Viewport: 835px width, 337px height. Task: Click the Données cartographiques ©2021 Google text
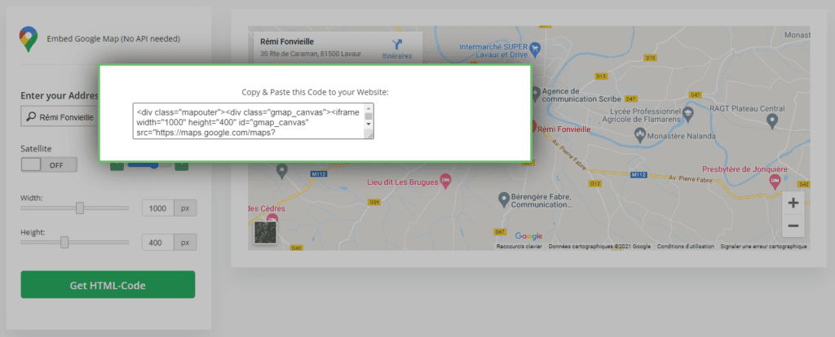click(599, 247)
